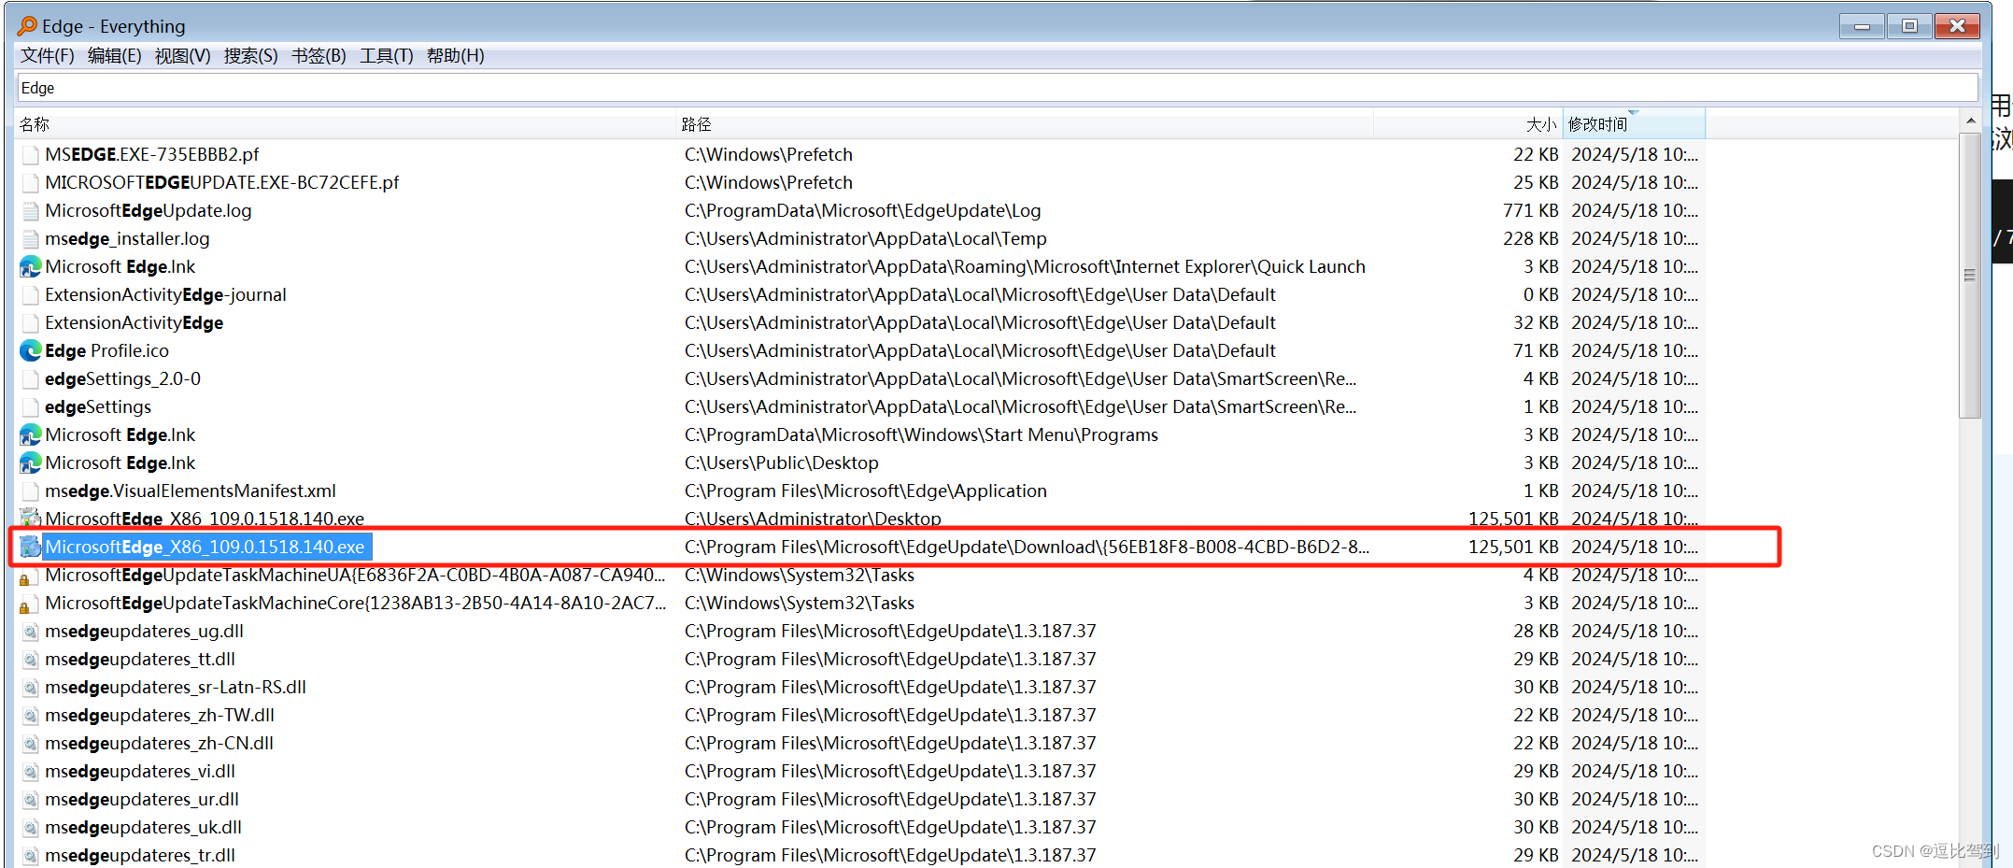
Task: Click the Edge shortcut icon in Quick Launch row
Action: point(31,267)
